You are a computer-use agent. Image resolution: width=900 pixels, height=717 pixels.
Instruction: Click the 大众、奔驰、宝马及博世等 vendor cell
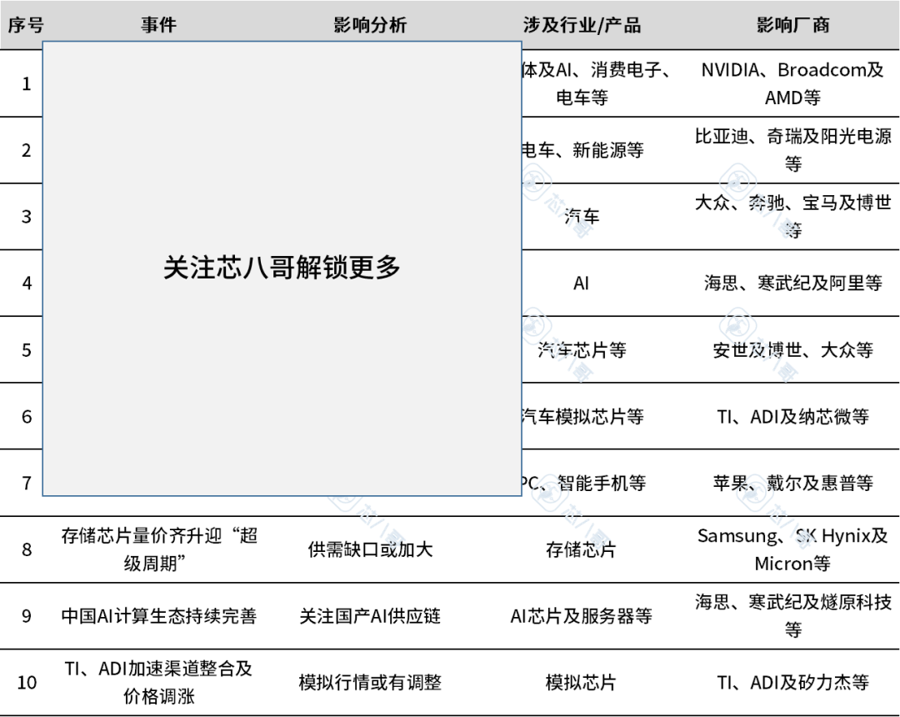792,216
